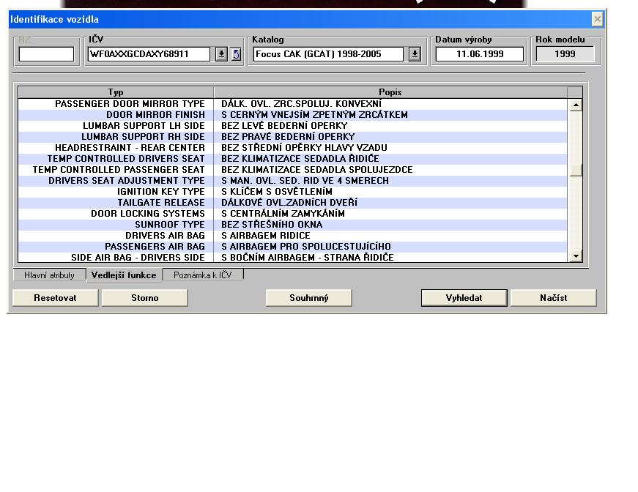Select the Vedlejší funkce tab
The image size is (638, 492).
[x=124, y=275]
